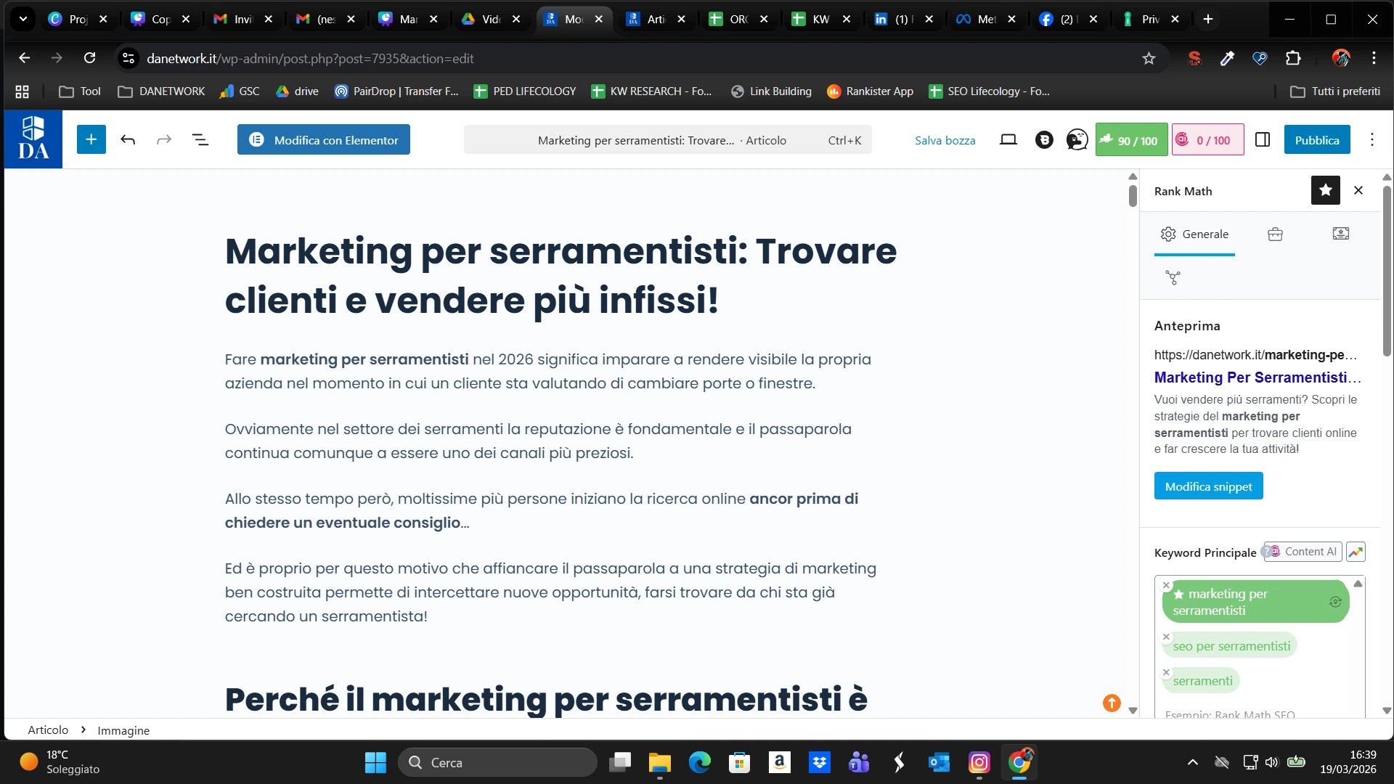Open document overview list icon
This screenshot has width=1394, height=784.
[200, 139]
